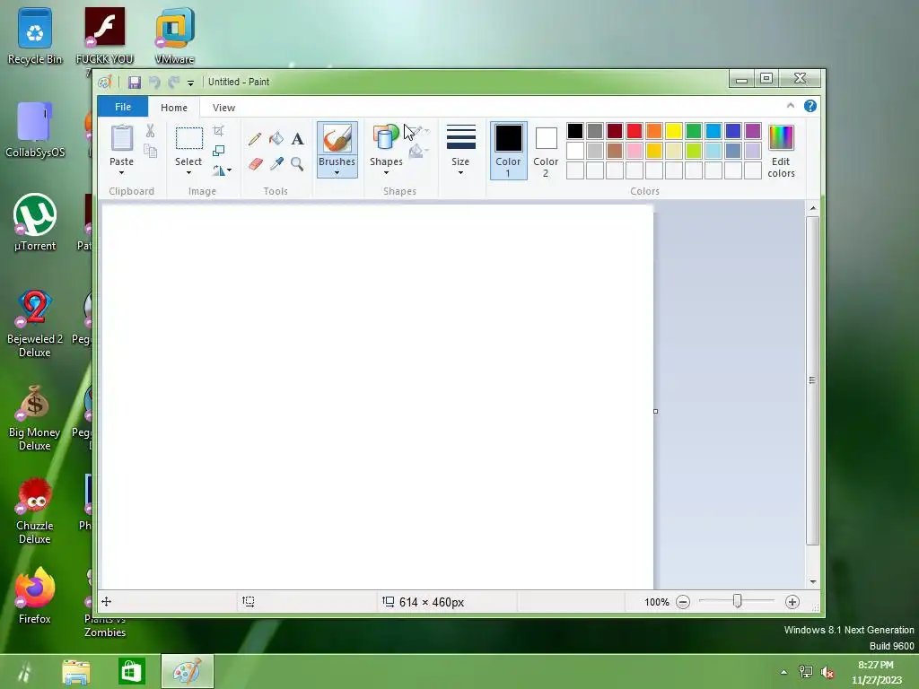Image resolution: width=919 pixels, height=689 pixels.
Task: Click the Save icon in quick access toolbar
Action: coord(135,82)
